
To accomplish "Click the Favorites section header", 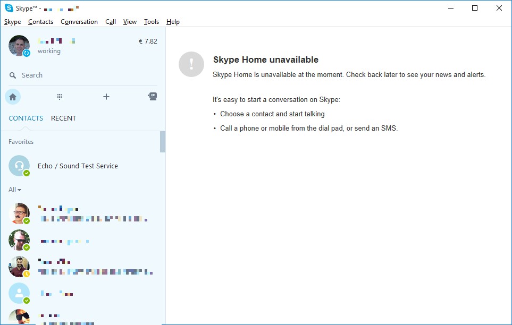I will (x=21, y=142).
